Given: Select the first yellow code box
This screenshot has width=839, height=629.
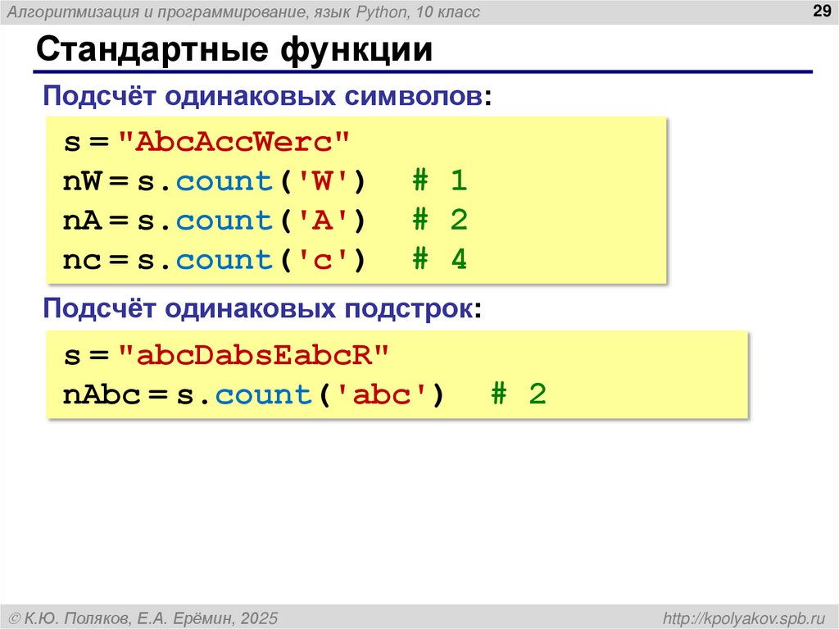Looking at the screenshot, I should (x=356, y=199).
